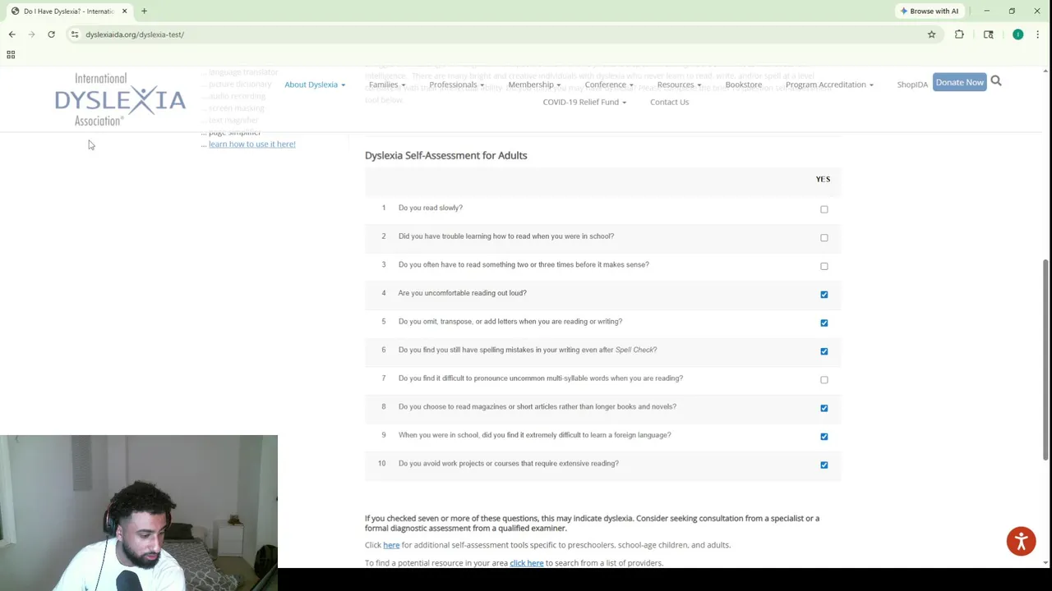Open the Chrome three-dot menu

[1037, 34]
